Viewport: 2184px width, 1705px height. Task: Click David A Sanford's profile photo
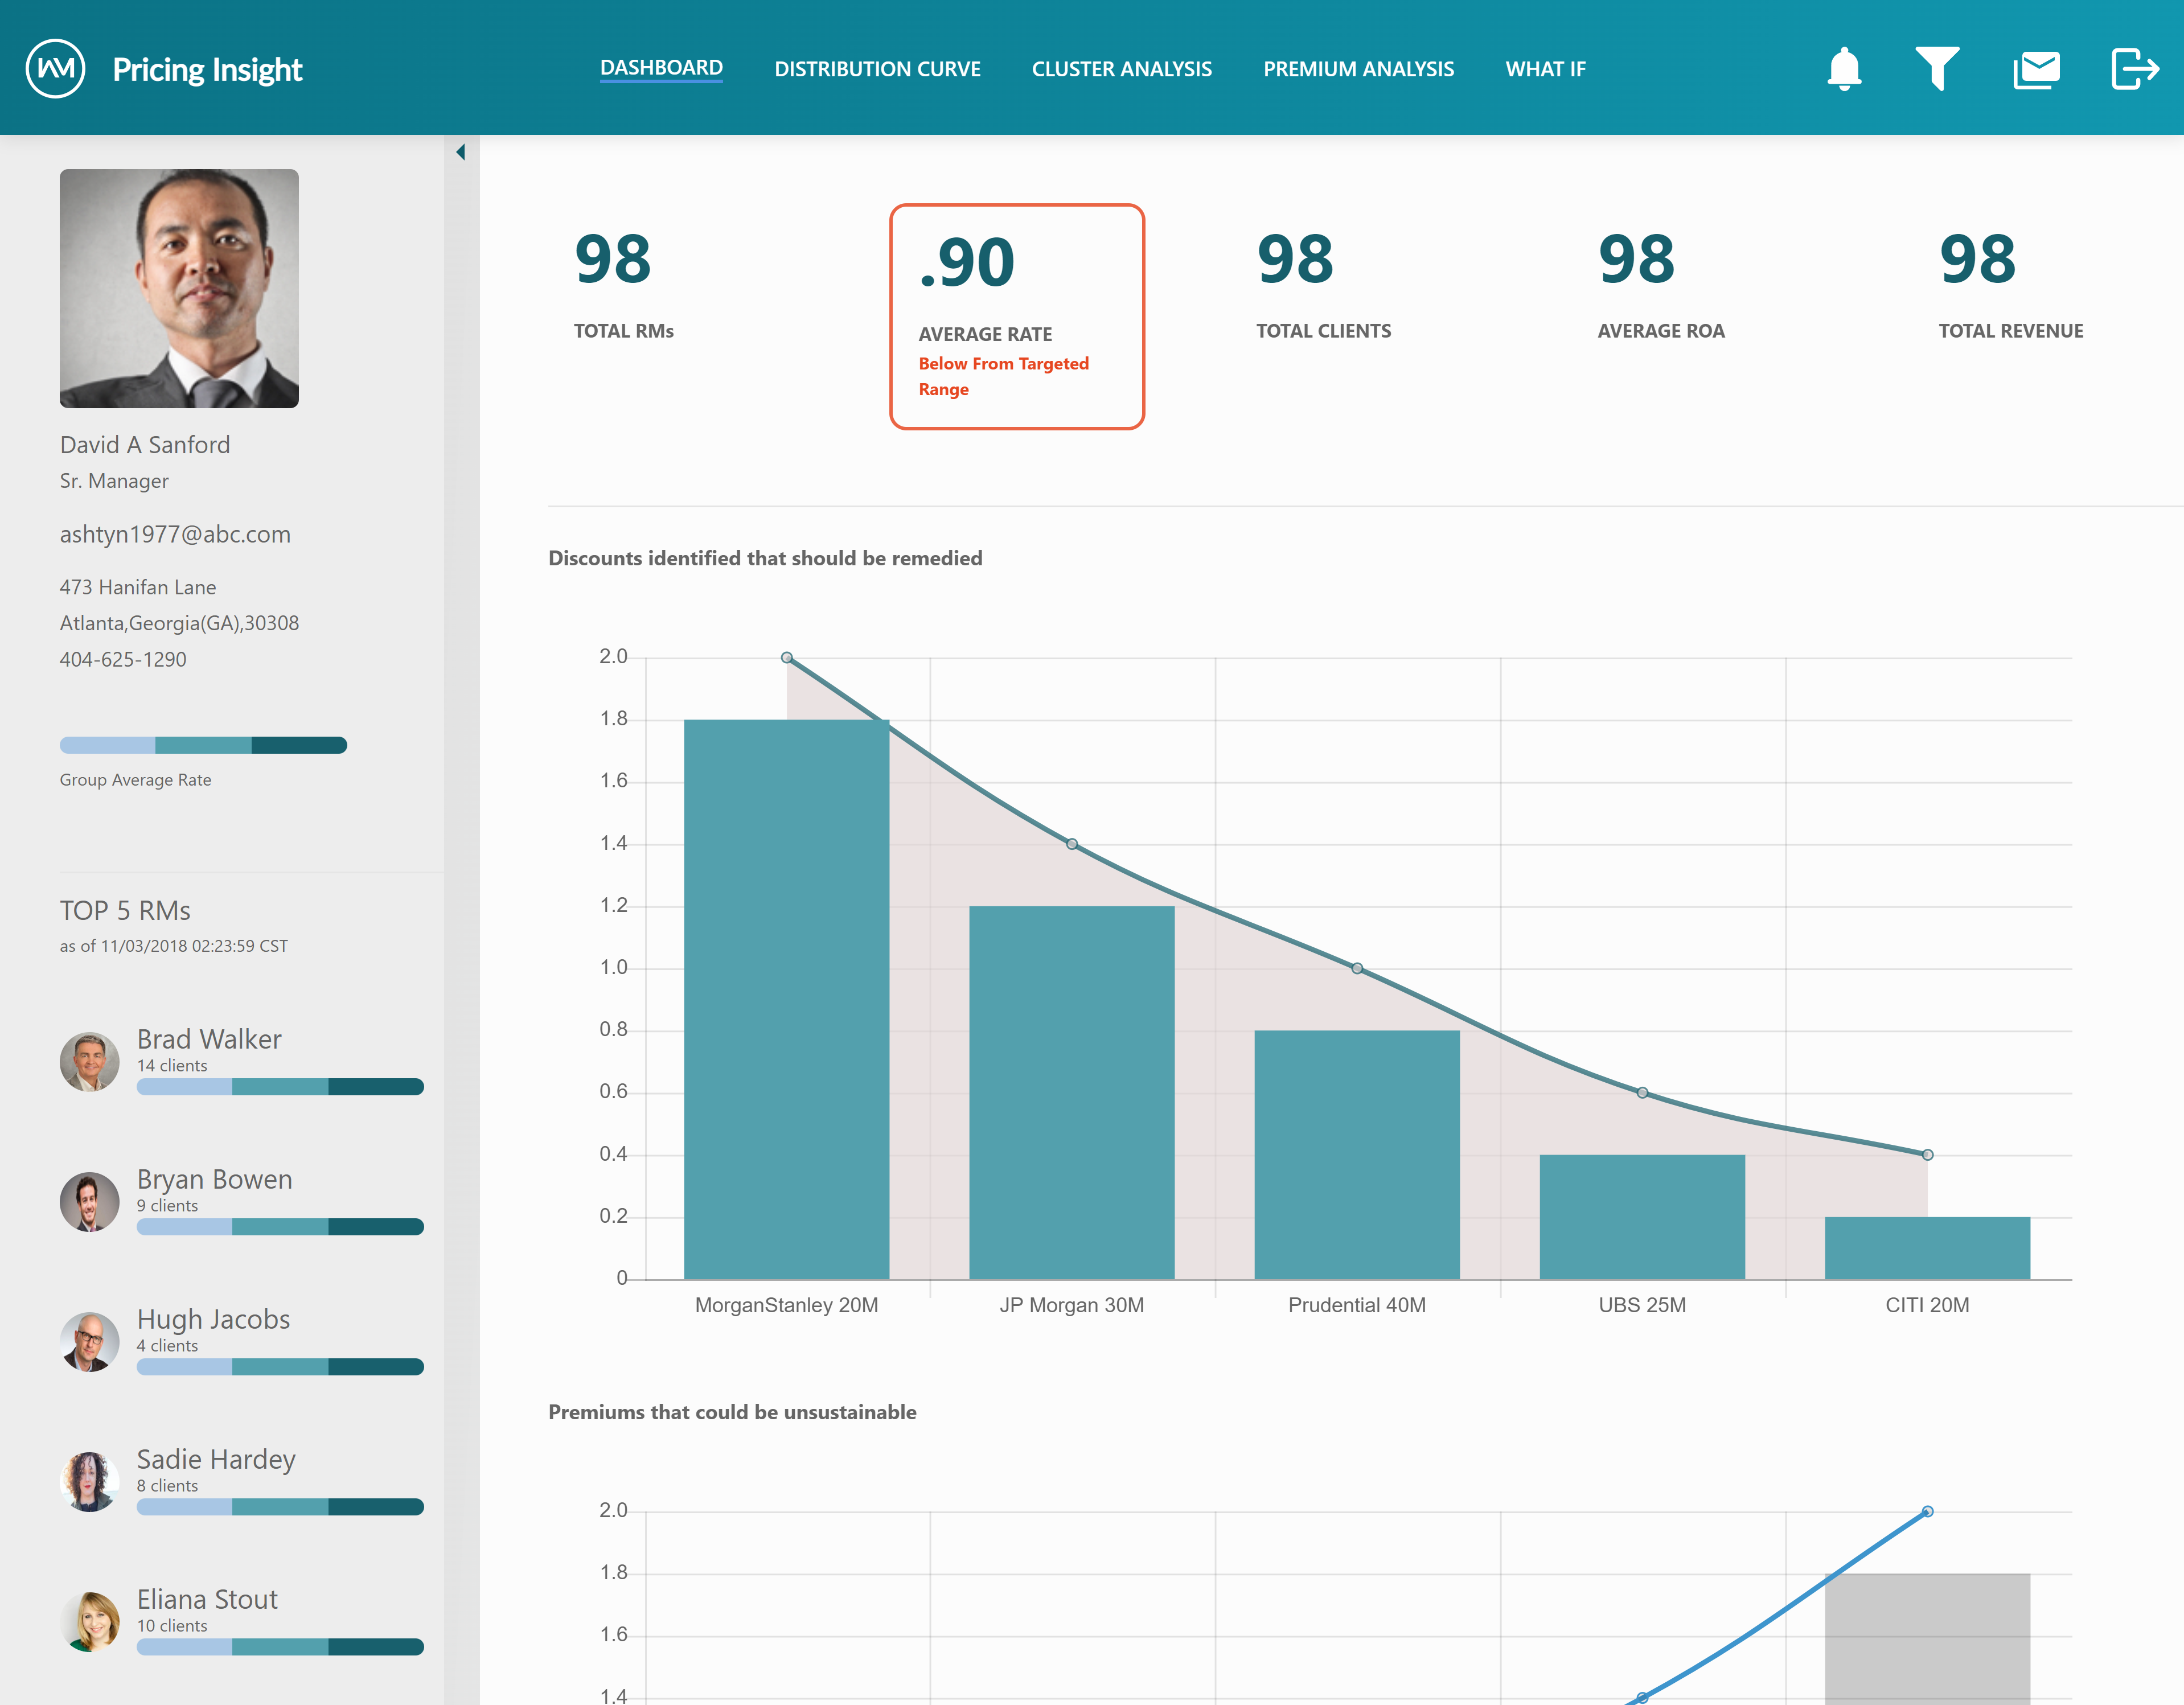click(x=179, y=288)
